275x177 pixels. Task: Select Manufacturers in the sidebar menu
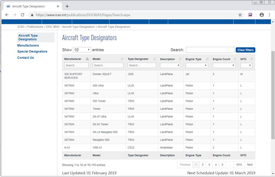[x=28, y=45]
